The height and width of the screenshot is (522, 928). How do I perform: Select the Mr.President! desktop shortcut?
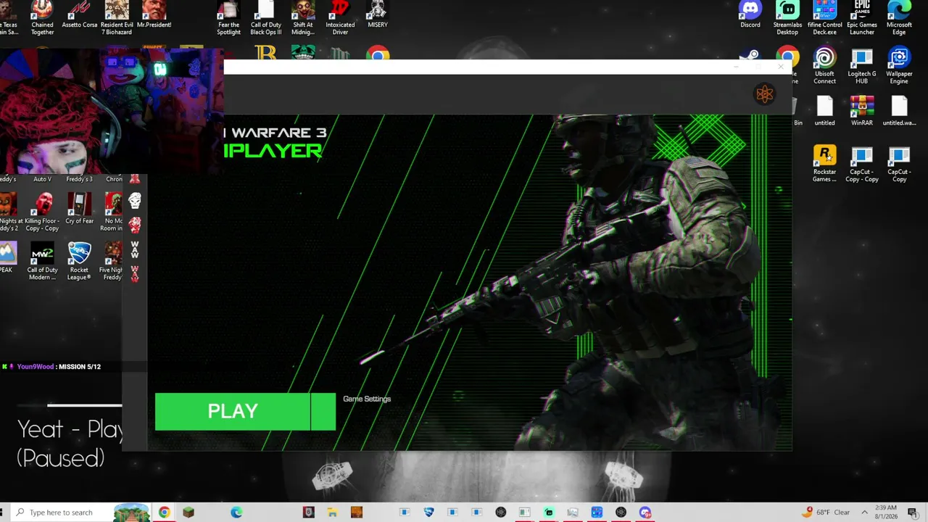pos(154,15)
